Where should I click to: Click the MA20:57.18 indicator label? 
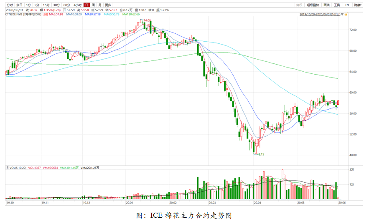click(x=93, y=14)
